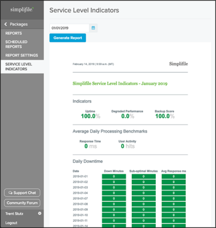Click the Daily Downtime section heading
Screen dimensions: 216x228
click(88, 161)
